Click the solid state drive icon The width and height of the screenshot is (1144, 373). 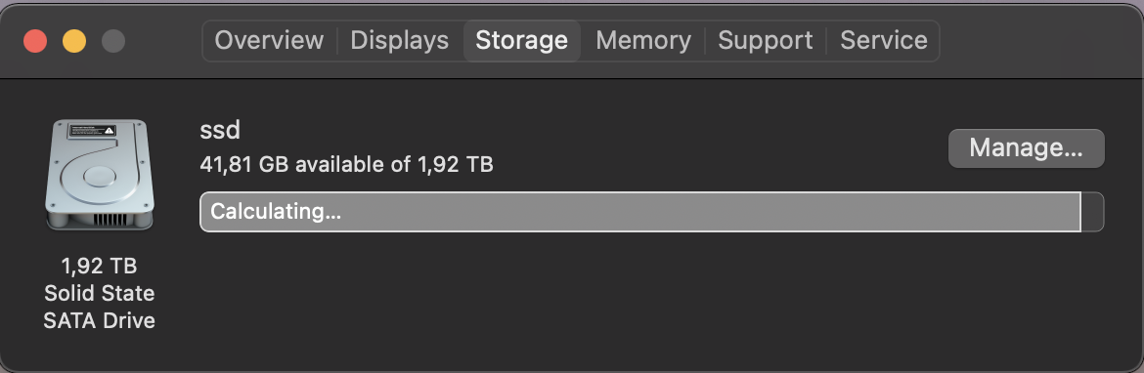pyautogui.click(x=99, y=176)
